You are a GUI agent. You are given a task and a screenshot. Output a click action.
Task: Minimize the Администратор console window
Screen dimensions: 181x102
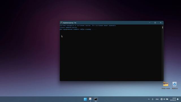150,23
